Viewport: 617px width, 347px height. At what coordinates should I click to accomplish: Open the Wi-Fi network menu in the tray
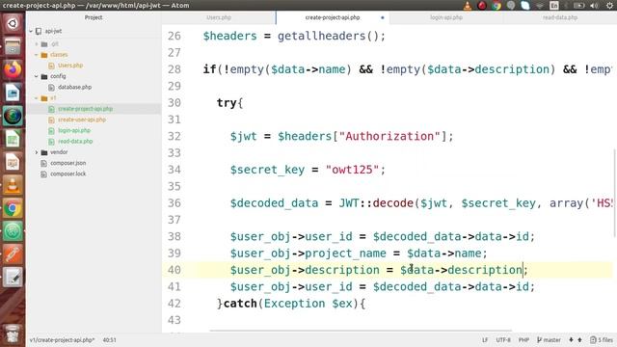click(x=540, y=6)
